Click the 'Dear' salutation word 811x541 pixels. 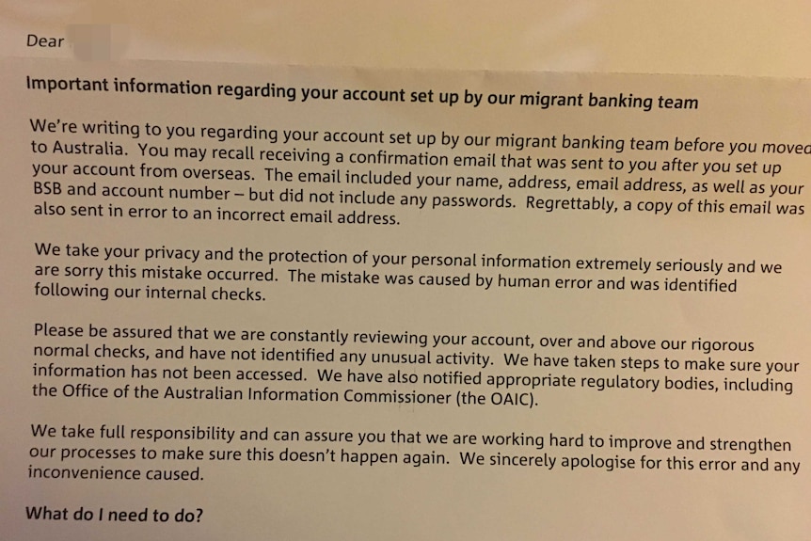click(45, 41)
